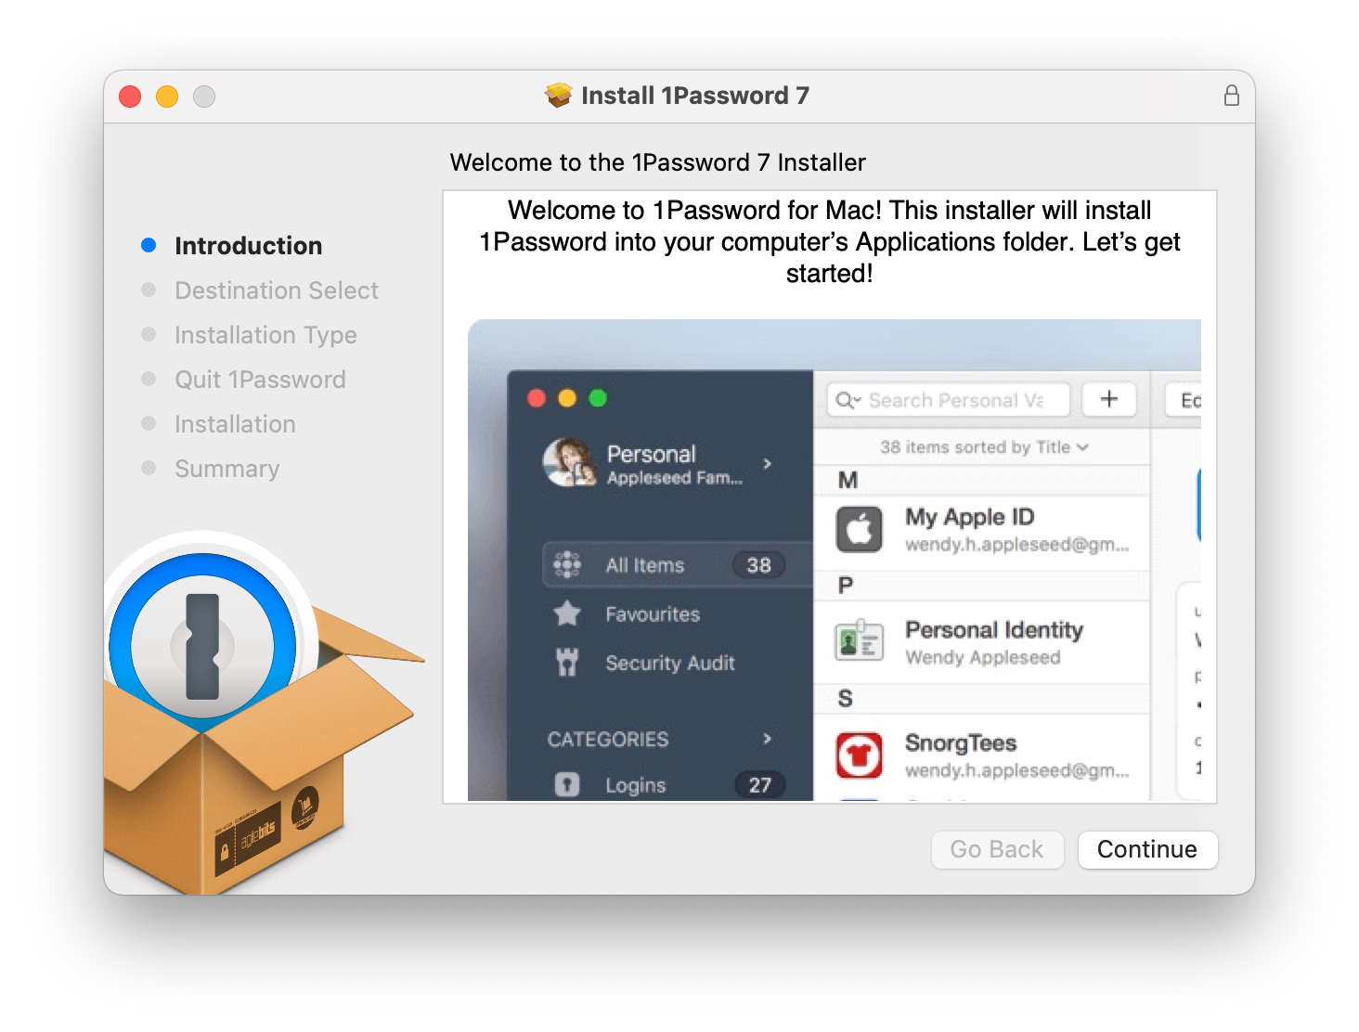Expand the Personal account chevron
Viewport: 1359px width, 1032px height.
767,463
